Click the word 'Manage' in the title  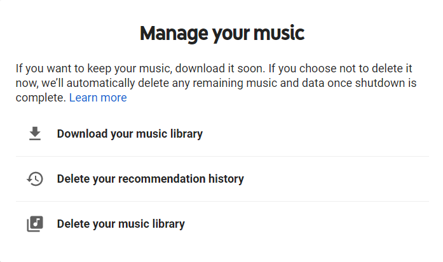[x=174, y=34]
